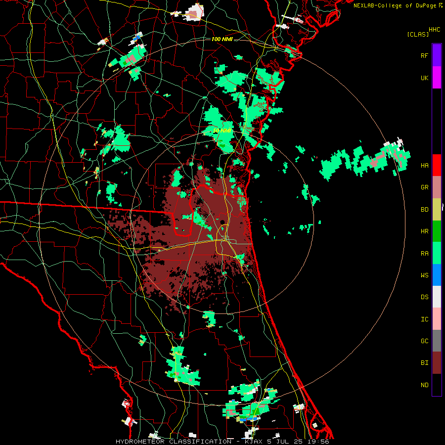Click the "19:56" timestamp in caption
445x445 pixels.
pyautogui.click(x=318, y=442)
